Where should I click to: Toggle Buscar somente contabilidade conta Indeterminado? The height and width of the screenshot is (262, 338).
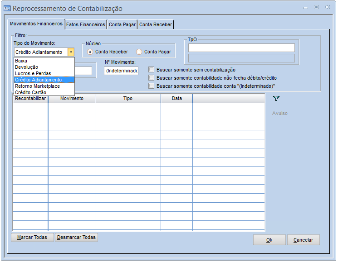tap(152, 86)
